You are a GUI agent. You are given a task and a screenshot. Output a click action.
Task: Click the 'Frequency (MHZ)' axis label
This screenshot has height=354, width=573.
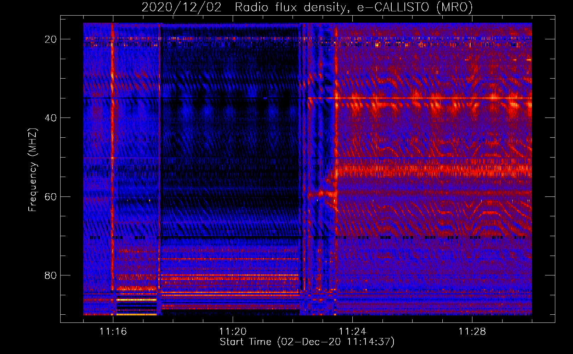(x=33, y=170)
